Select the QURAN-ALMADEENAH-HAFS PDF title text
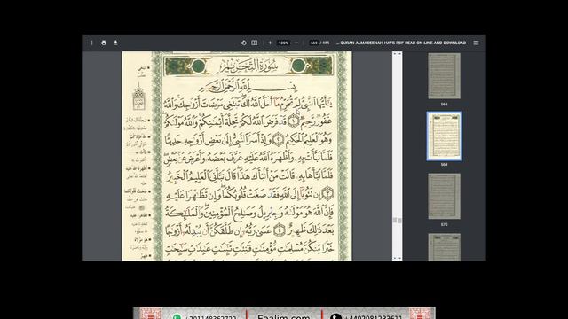568x319 pixels. click(x=401, y=43)
